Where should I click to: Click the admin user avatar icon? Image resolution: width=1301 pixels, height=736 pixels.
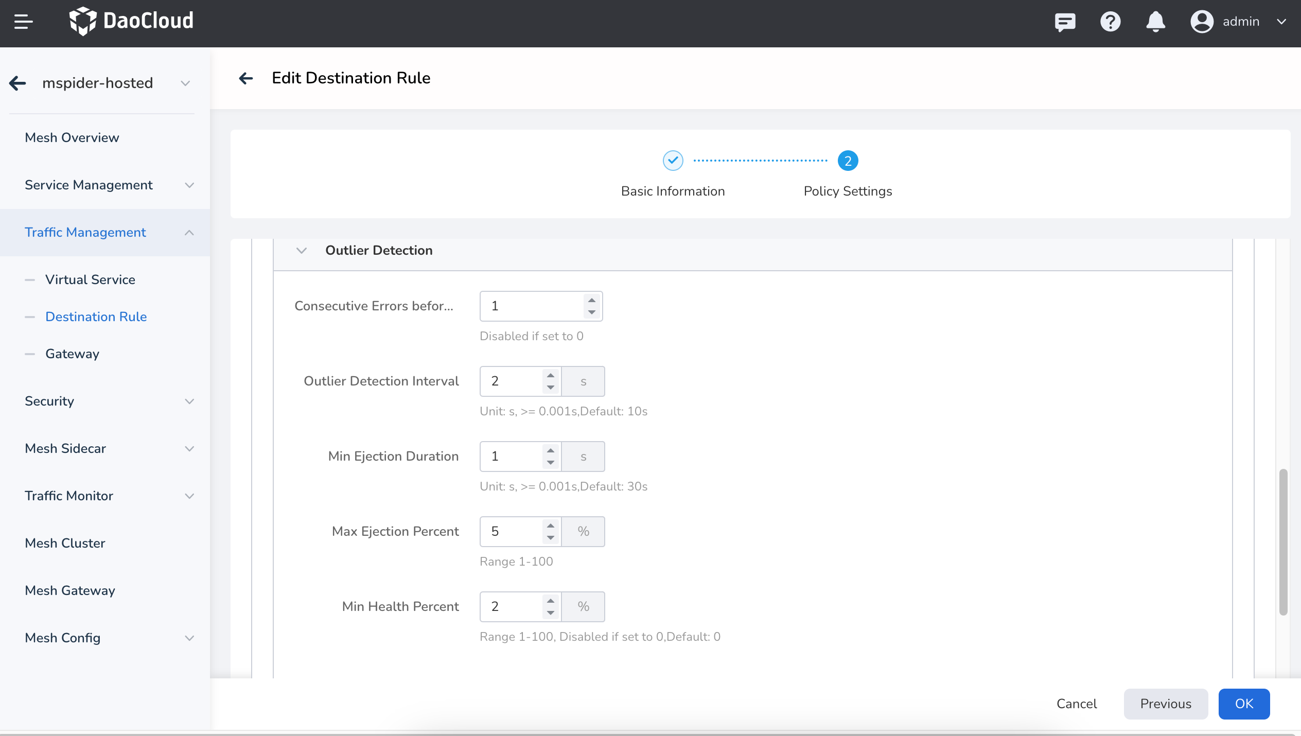click(1202, 22)
